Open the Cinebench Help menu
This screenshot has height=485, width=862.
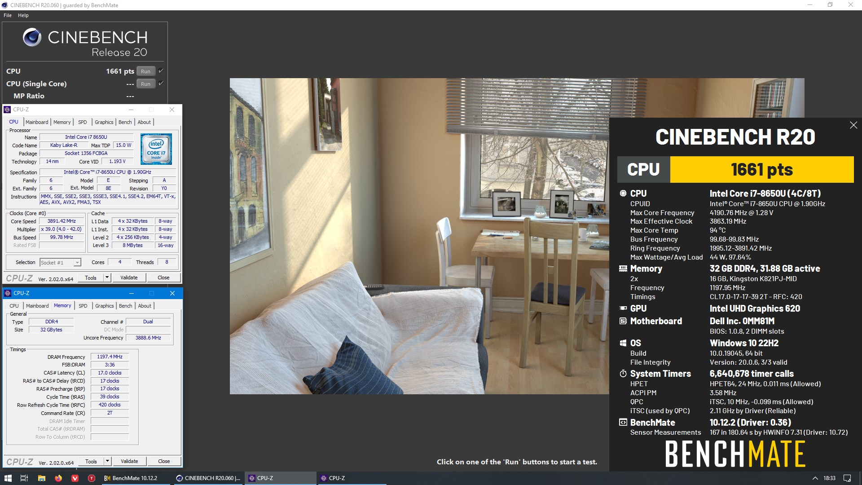click(23, 15)
